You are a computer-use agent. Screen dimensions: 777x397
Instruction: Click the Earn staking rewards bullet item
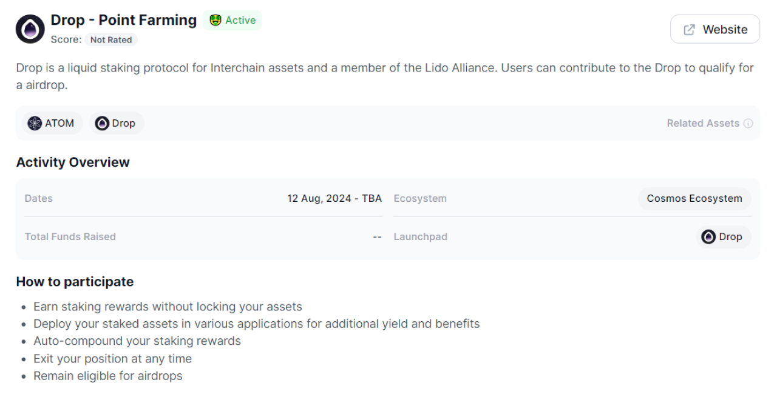pos(168,307)
